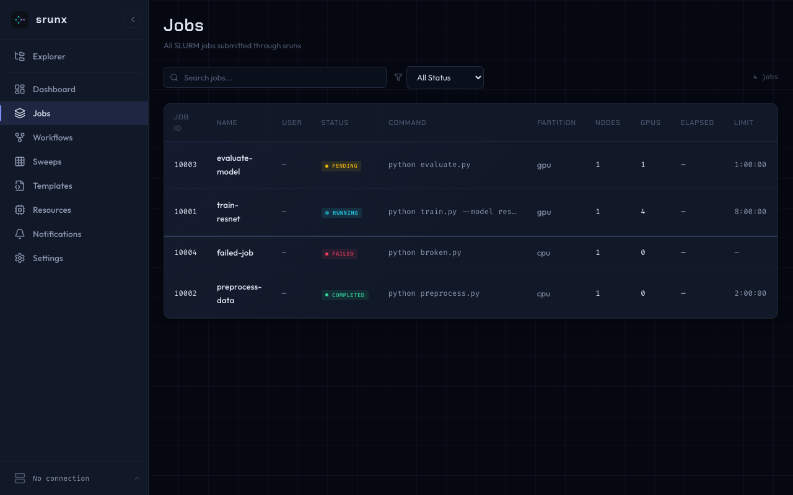The height and width of the screenshot is (495, 793).
Task: Click the Templates code file icon
Action: coord(20,186)
